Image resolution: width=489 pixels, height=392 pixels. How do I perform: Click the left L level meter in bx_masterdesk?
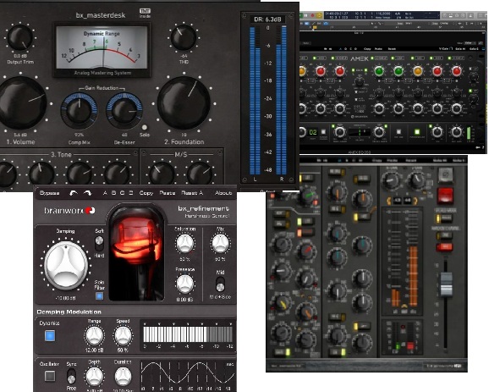coord(255,101)
